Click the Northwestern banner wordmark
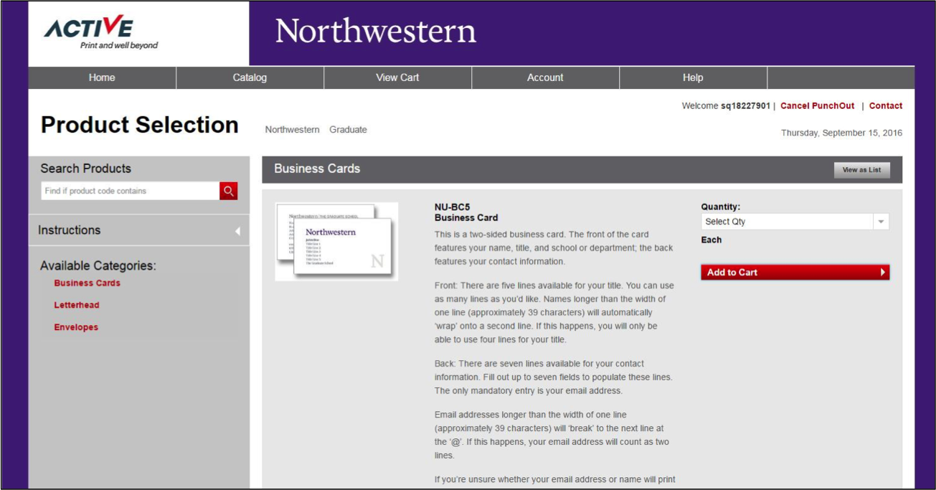The height and width of the screenshot is (490, 936). tap(375, 32)
